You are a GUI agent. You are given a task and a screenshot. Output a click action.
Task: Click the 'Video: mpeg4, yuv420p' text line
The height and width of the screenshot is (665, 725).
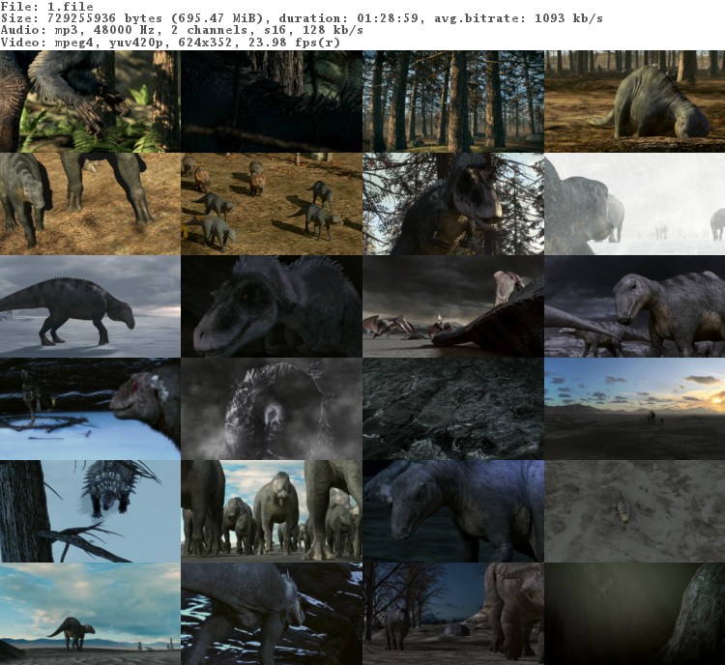click(170, 43)
